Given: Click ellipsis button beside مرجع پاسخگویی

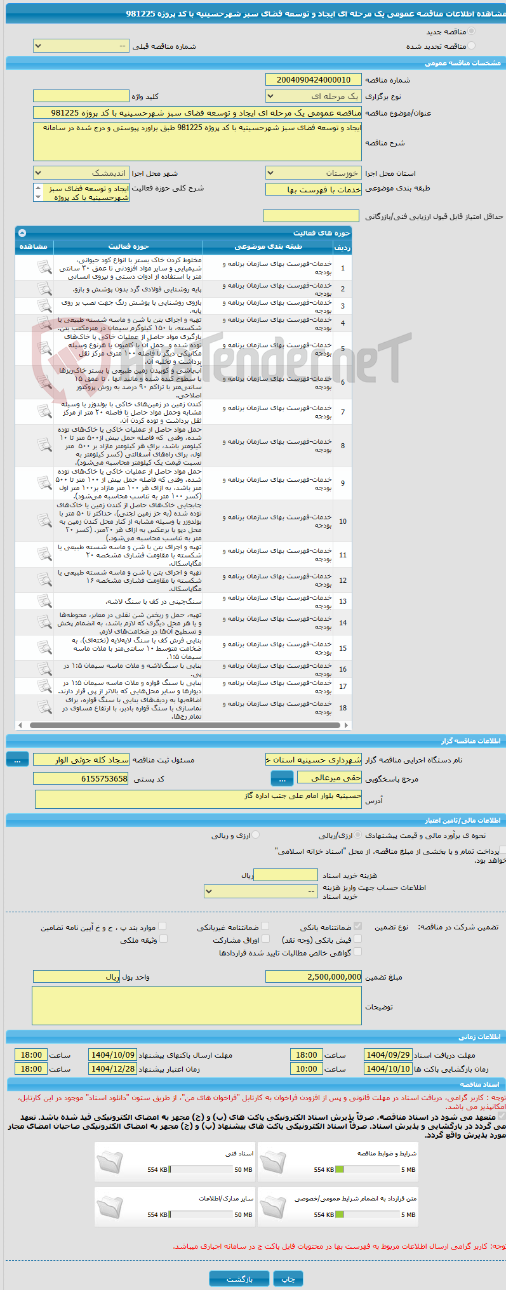Looking at the screenshot, I should (282, 778).
